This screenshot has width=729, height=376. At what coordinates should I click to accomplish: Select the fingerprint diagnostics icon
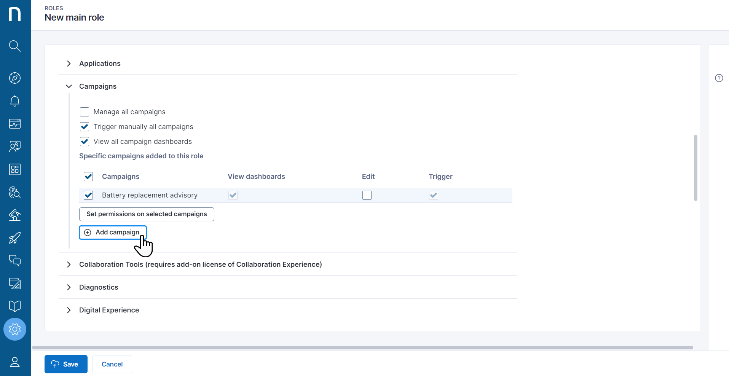tap(14, 192)
